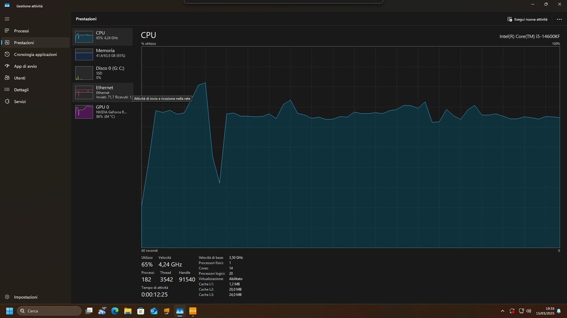Image resolution: width=567 pixels, height=318 pixels.
Task: Open the three-dots more options menu
Action: (x=559, y=19)
